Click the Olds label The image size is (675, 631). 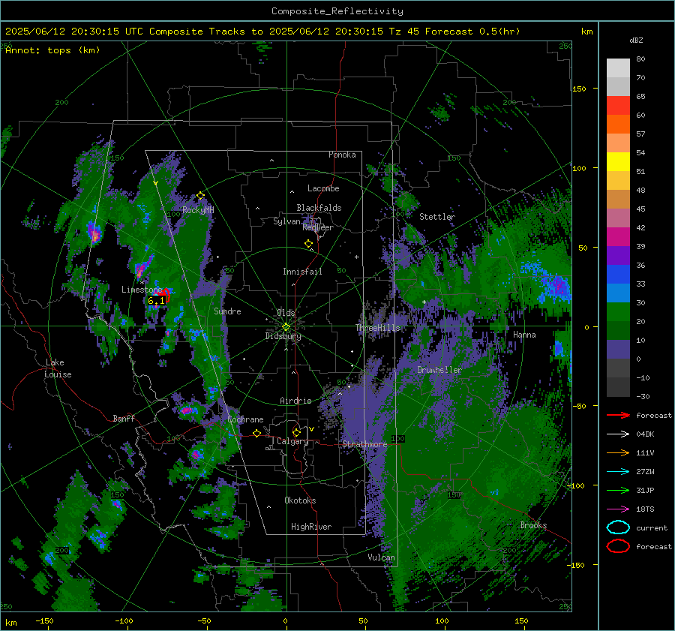[286, 313]
